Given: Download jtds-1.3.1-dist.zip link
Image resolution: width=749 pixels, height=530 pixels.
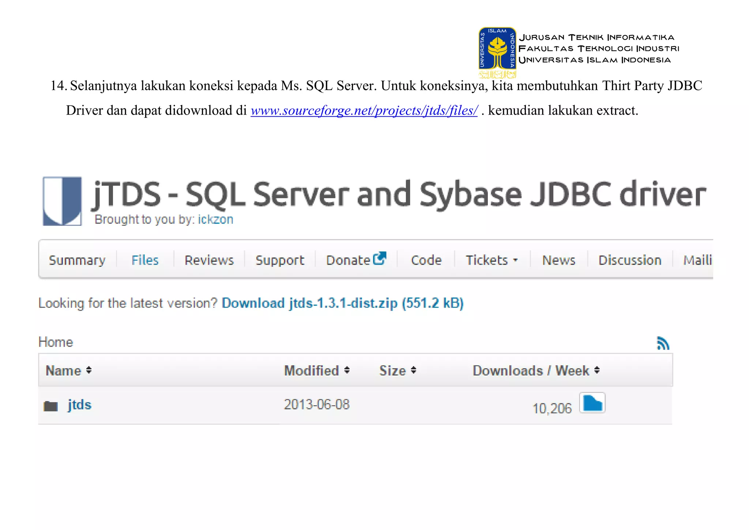Looking at the screenshot, I should 343,303.
